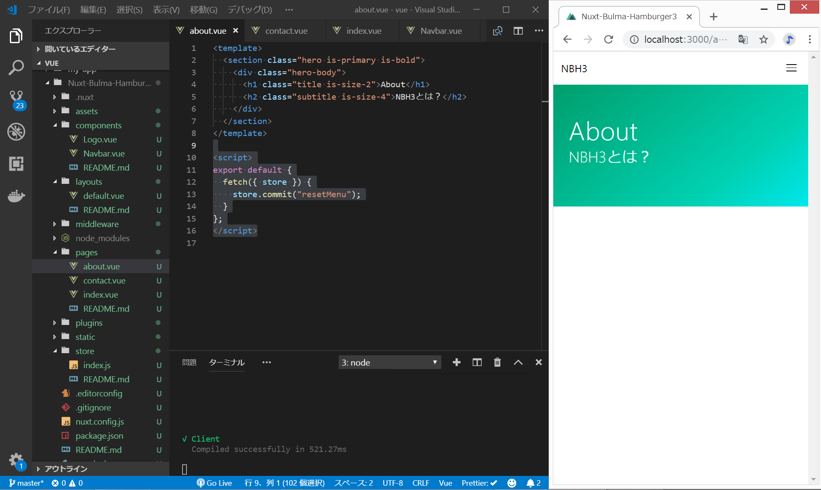Open notifications bell in status bar
This screenshot has width=821, height=490.
pos(533,483)
